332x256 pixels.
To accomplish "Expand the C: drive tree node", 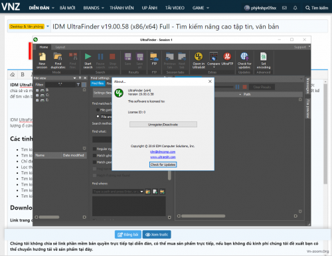I will click(37, 96).
